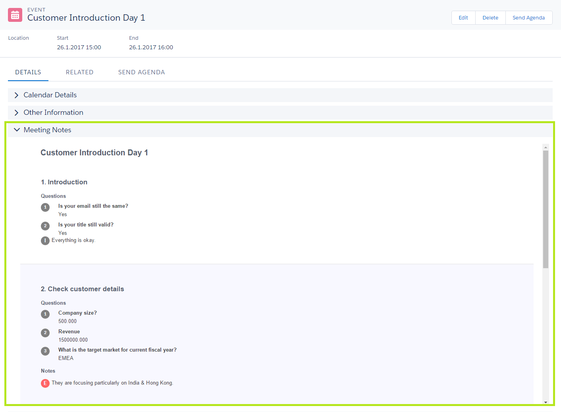Click the scrollbar up arrow in notes

pyautogui.click(x=546, y=147)
